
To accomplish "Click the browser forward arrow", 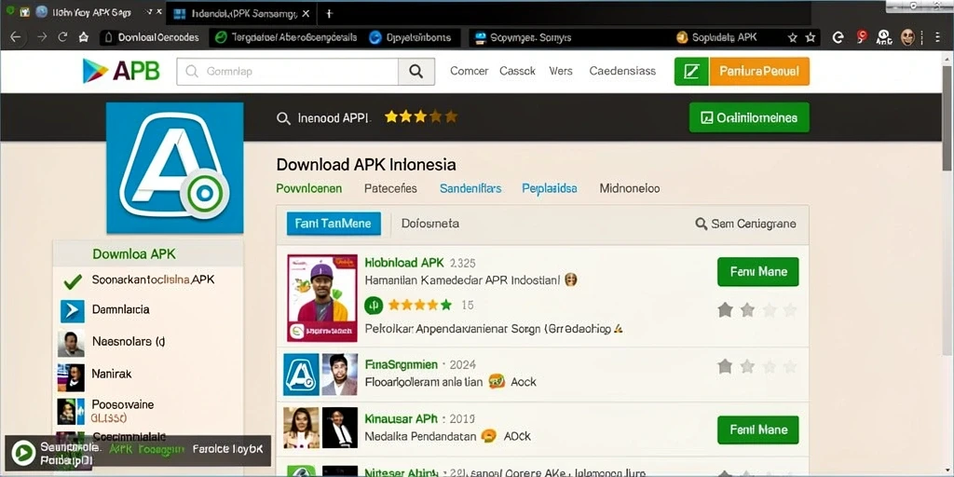I will tap(42, 37).
